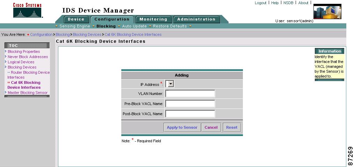Viewport: 354px width, 167px height.
Task: Click the Cancel button
Action: click(x=211, y=127)
